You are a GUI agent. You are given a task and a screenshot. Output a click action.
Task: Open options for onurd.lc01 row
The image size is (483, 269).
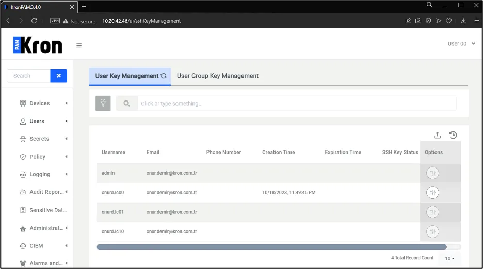(x=432, y=212)
